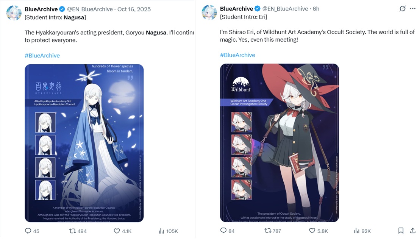Bookmark the Eri student intro tweet
Image resolution: width=417 pixels, height=245 pixels.
tap(401, 230)
